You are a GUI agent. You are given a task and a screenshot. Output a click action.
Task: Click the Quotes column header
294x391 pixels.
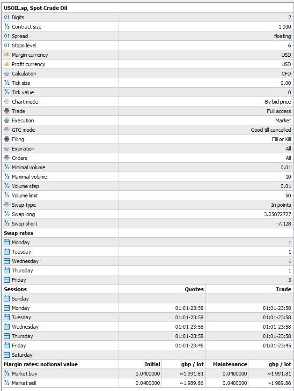click(194, 289)
